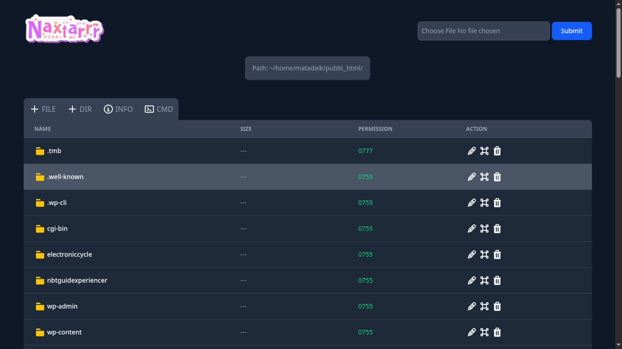Submit the chosen upload file
This screenshot has width=622, height=349.
coord(571,31)
